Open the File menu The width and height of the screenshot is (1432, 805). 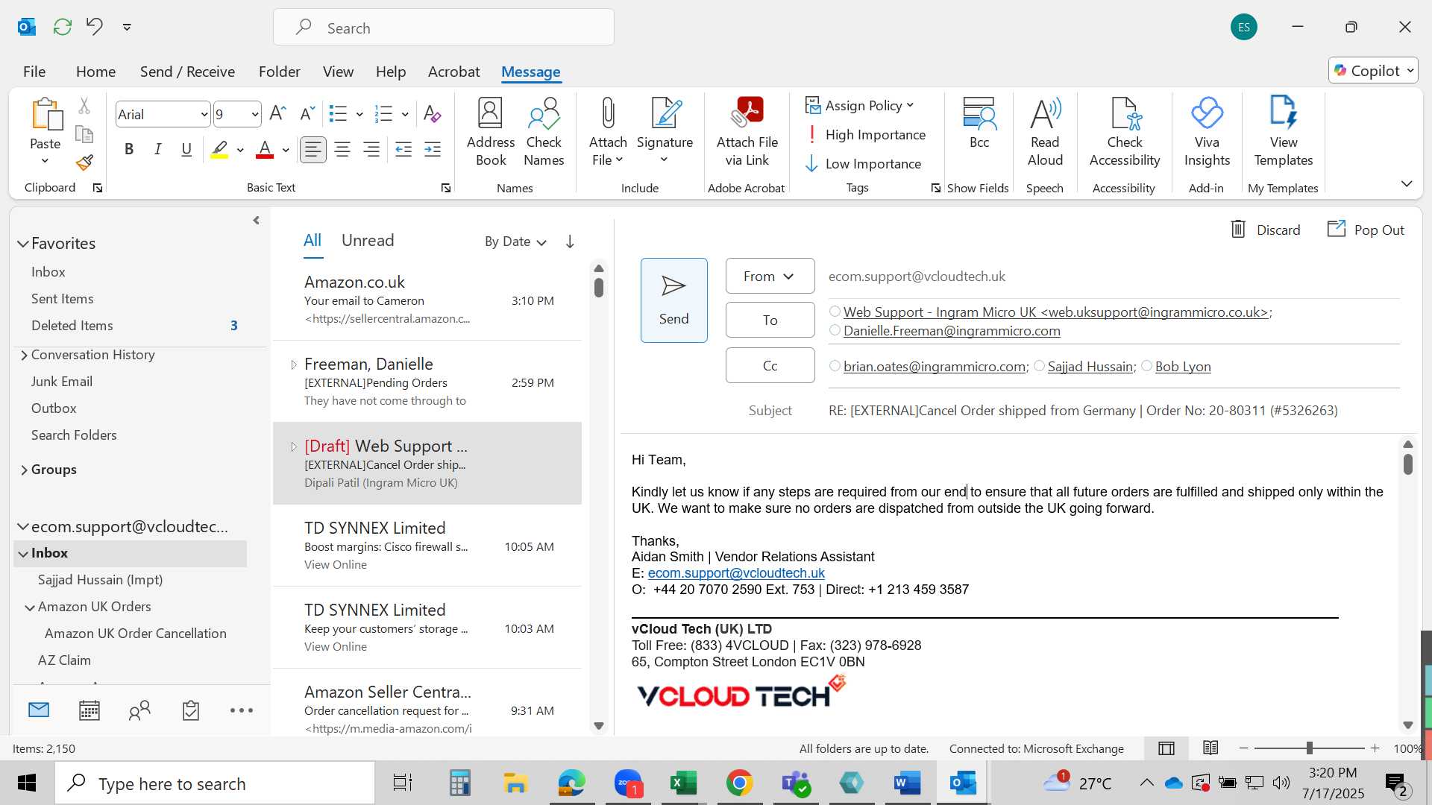click(34, 72)
